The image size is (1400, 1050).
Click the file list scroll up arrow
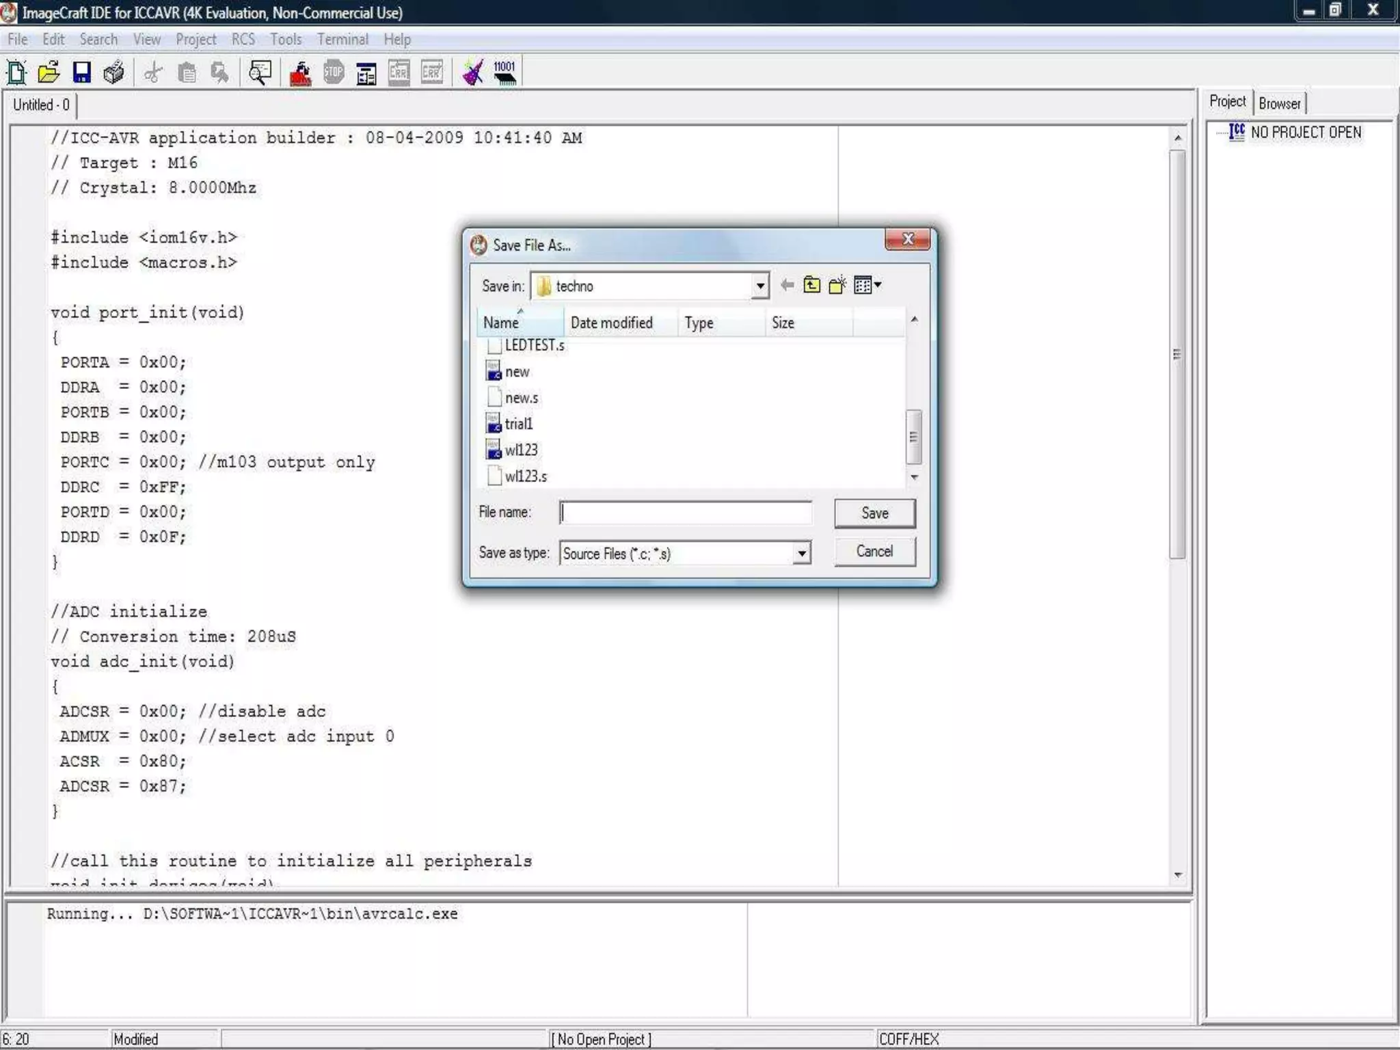coord(914,319)
